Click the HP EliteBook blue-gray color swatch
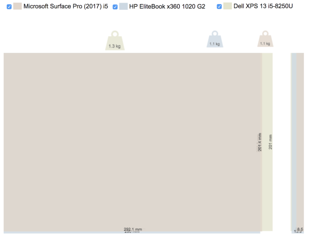The width and height of the screenshot is (310, 238). [123, 6]
